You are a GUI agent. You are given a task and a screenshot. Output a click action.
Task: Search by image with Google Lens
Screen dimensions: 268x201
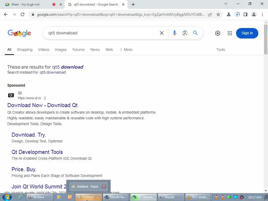(185, 33)
